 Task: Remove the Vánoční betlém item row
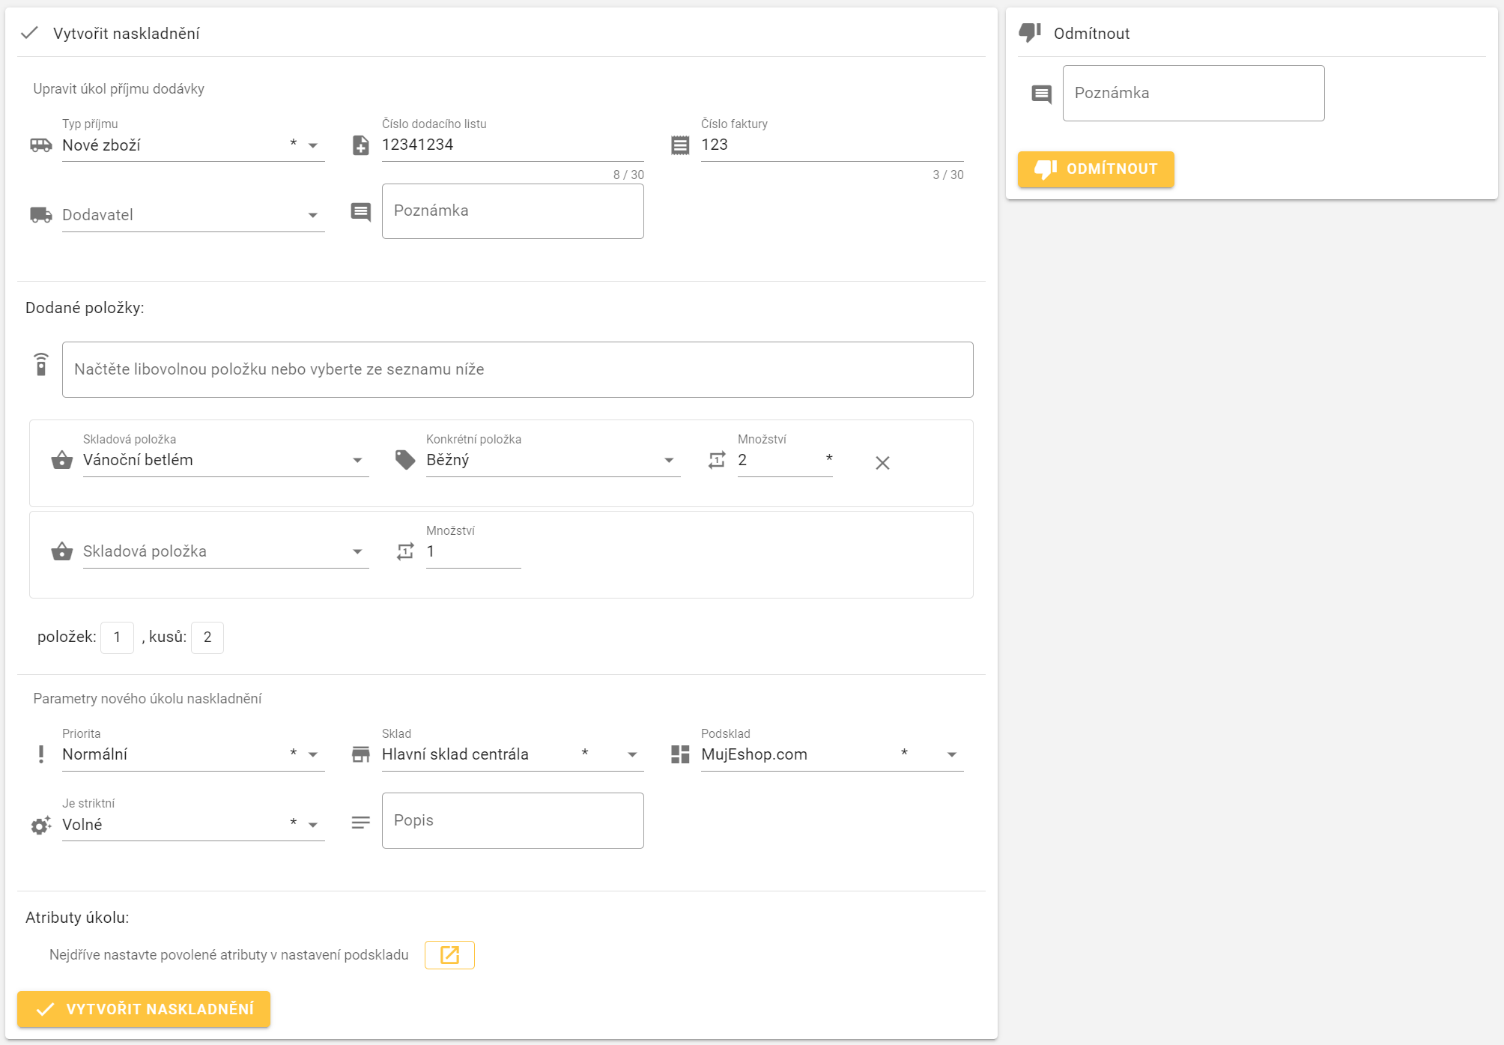(882, 463)
